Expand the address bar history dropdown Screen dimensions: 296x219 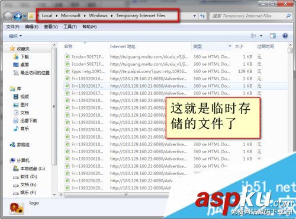(x=195, y=16)
